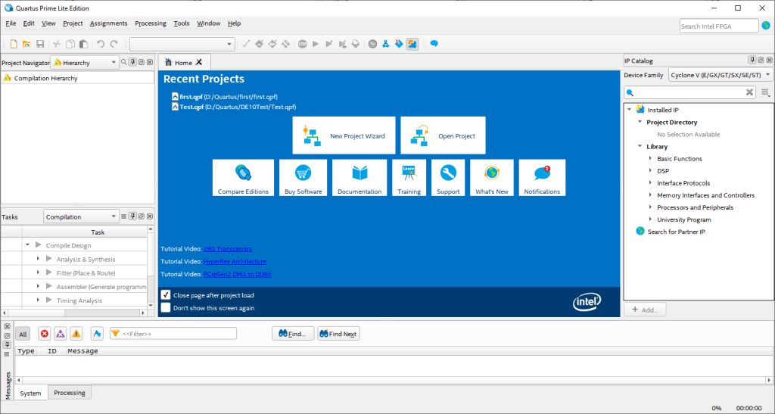
Task: Click the Search Intel FPGA field
Action: point(717,26)
